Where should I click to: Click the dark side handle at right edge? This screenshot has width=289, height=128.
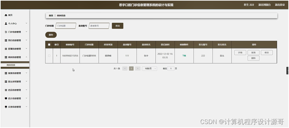pos(287,70)
